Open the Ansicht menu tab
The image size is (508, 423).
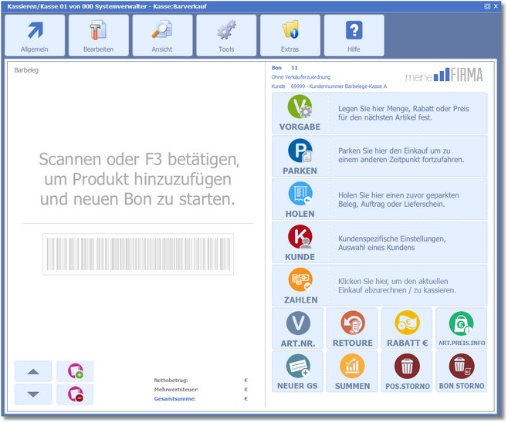[x=162, y=36]
